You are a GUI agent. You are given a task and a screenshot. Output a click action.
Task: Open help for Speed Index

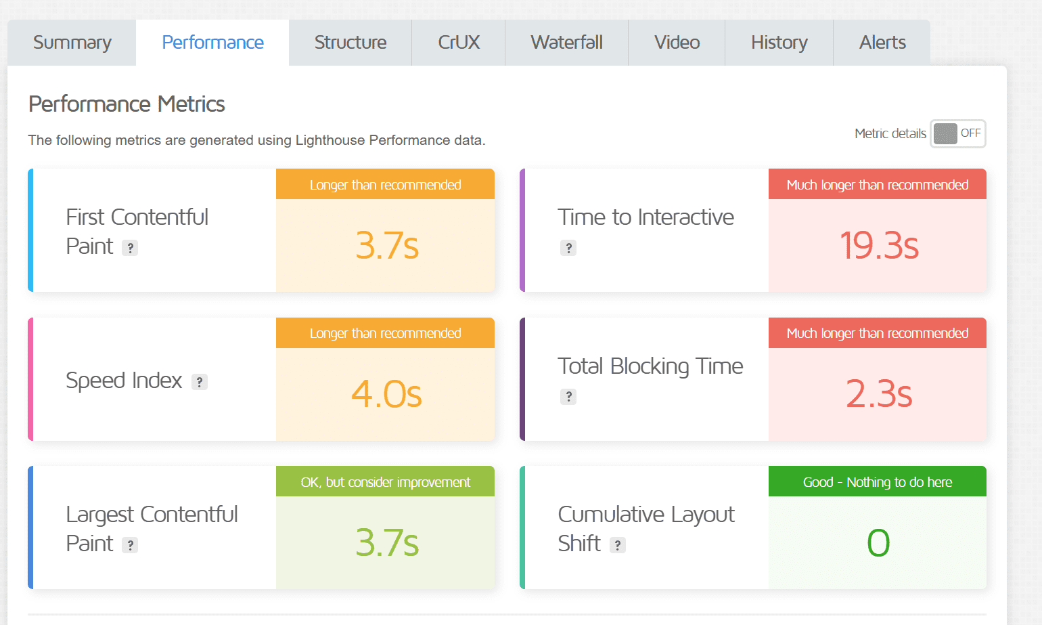click(x=200, y=382)
